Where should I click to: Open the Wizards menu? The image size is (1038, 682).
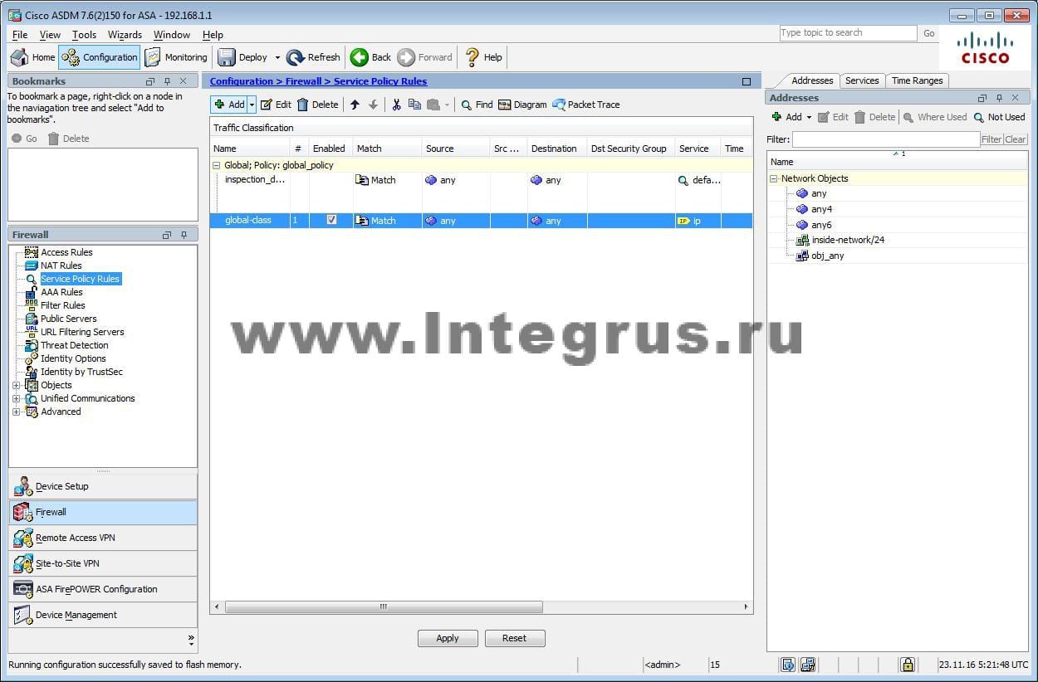[125, 35]
